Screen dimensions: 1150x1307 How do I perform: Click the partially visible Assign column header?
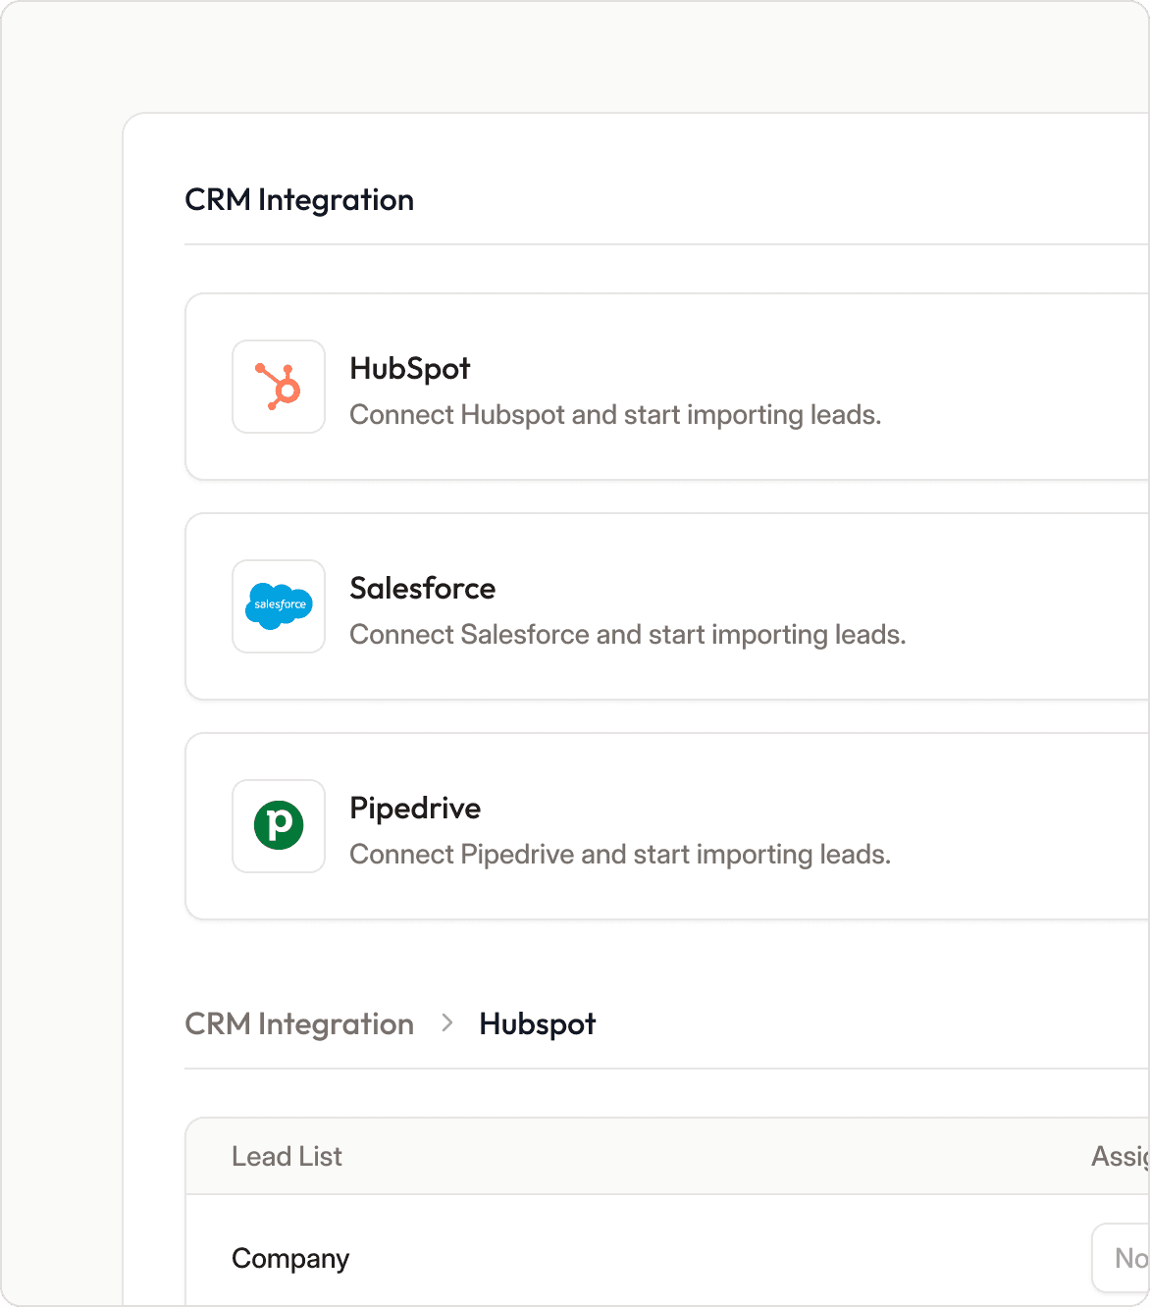[1120, 1157]
